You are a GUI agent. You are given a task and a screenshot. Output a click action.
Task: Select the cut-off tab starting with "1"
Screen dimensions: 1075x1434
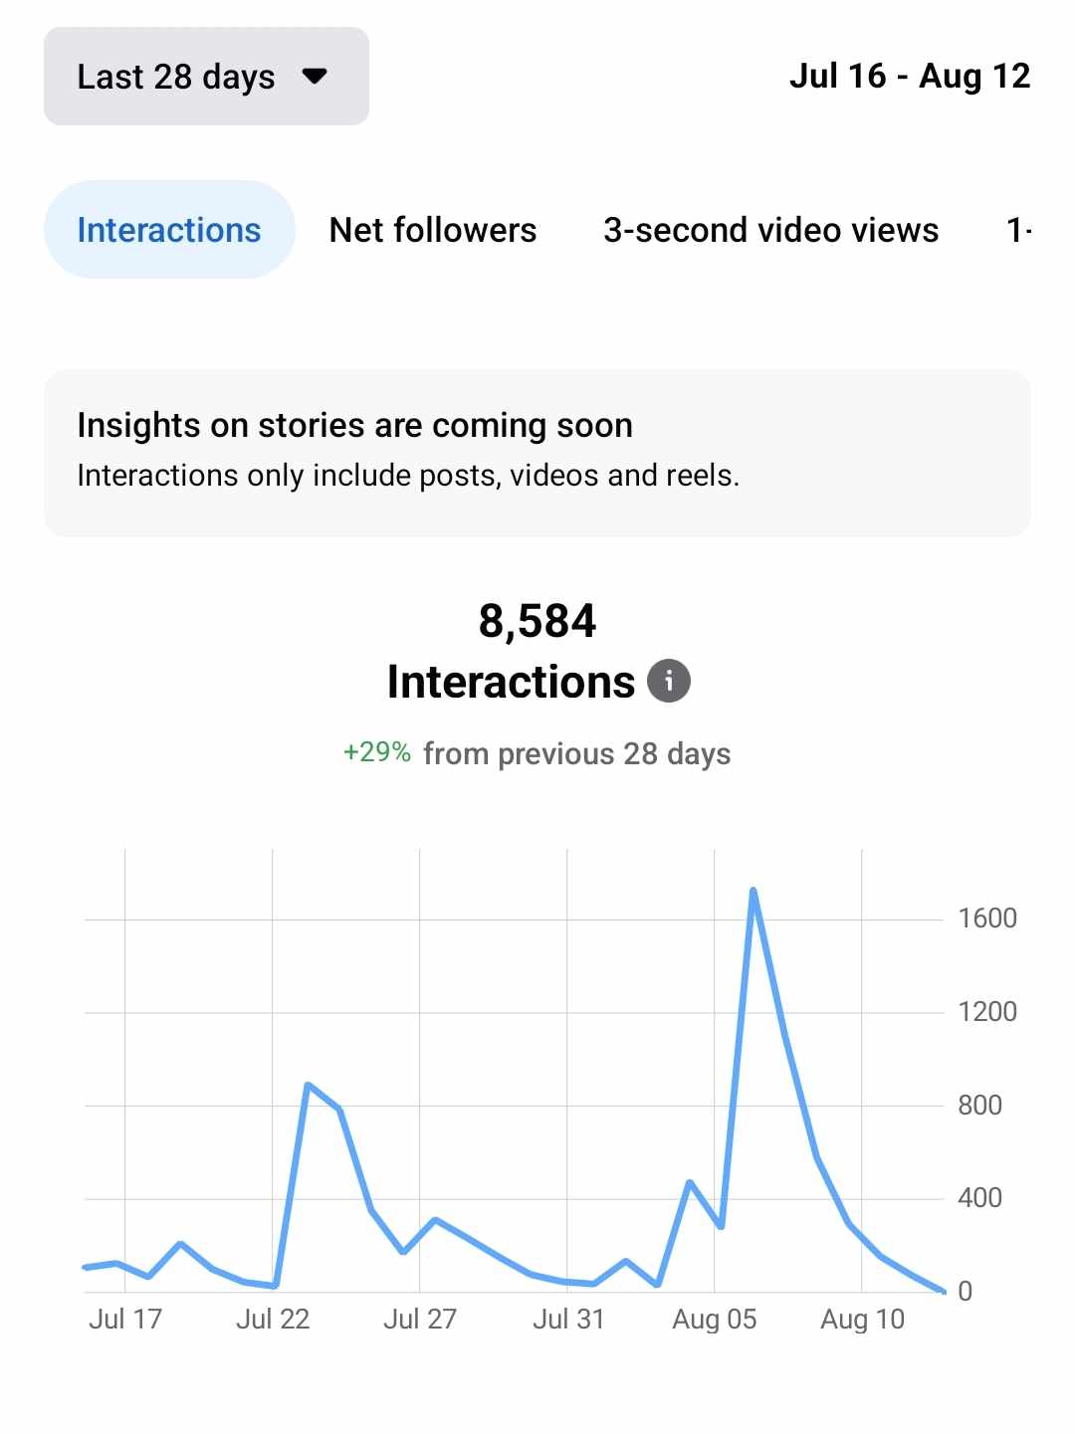[x=1017, y=230]
